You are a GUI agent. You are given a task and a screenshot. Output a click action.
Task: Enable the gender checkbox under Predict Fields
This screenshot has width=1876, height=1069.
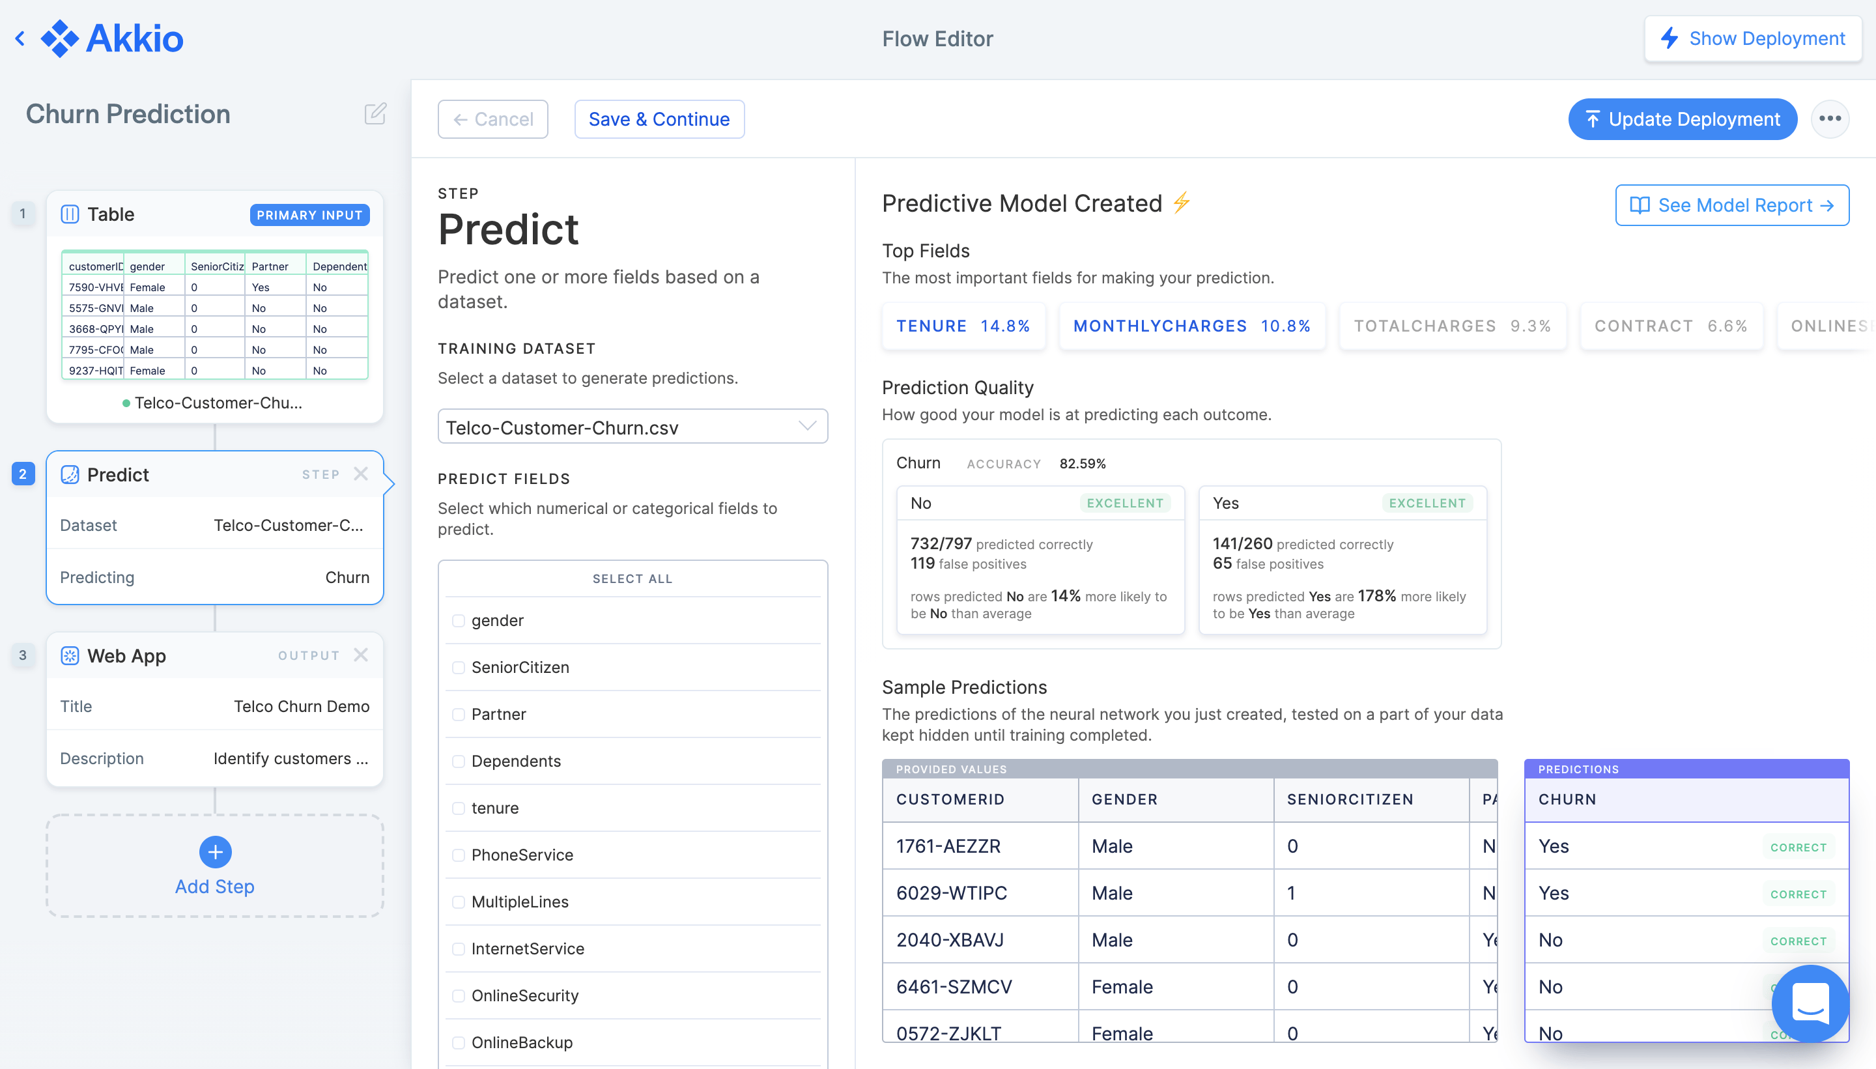pos(459,620)
